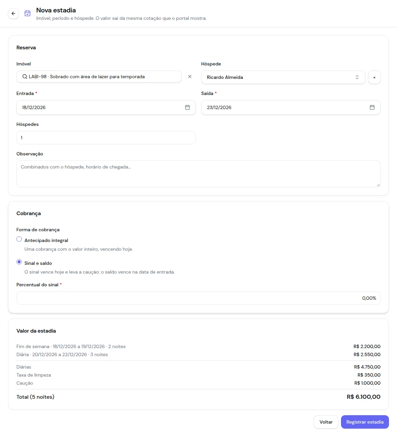Click the Taxa de limpeza value R$ 350,00
397x437 pixels.
[x=369, y=375]
